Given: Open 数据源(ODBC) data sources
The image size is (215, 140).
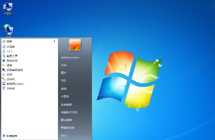Looking at the screenshot, I should [x=13, y=84].
